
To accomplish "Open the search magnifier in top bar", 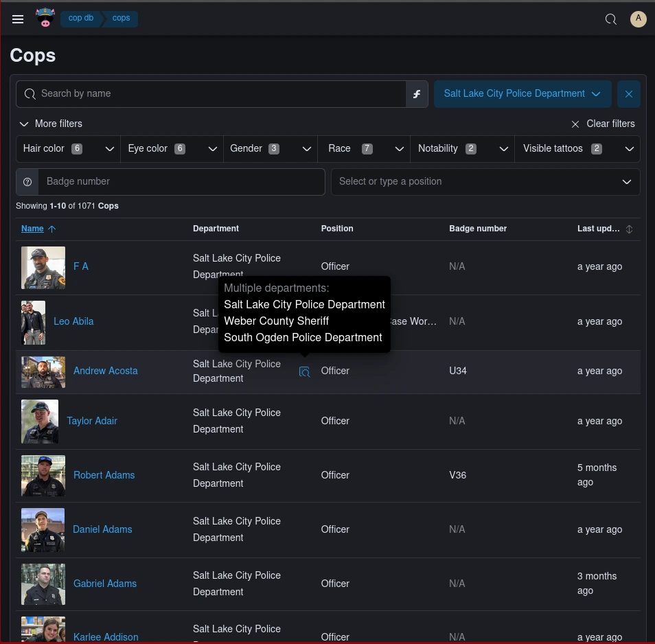I will (610, 19).
